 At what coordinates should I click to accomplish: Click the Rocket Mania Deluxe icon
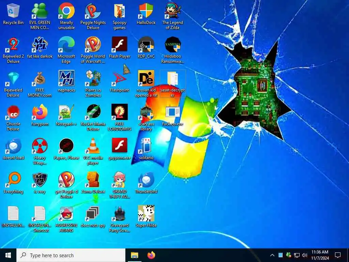[93, 118]
